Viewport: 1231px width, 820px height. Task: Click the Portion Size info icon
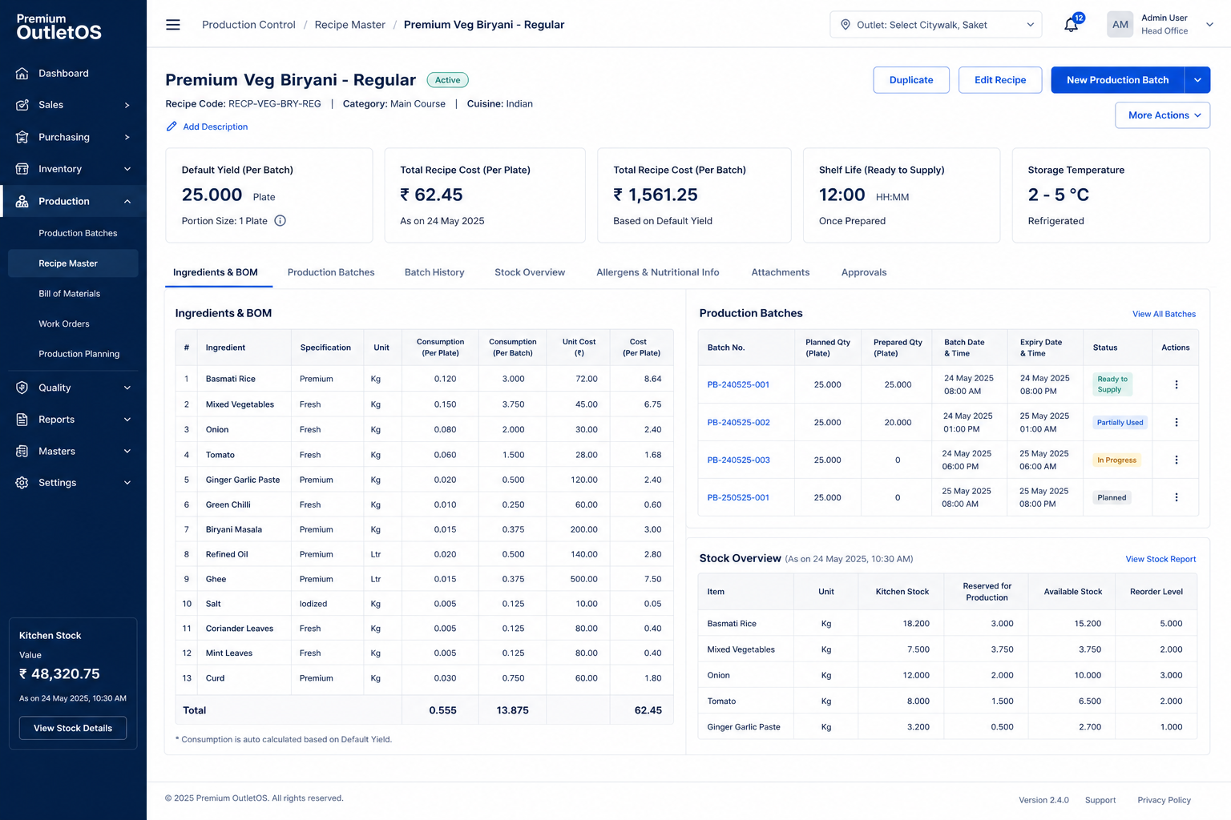(281, 221)
